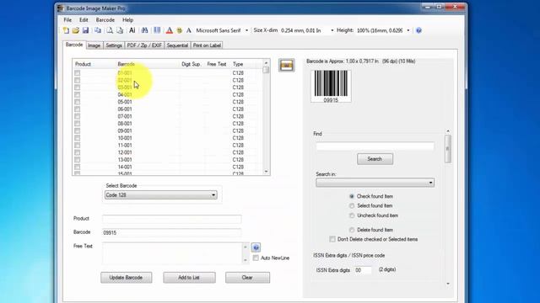Choose the Delete found item option
Viewport: 540px width, 303px height.
click(352, 230)
